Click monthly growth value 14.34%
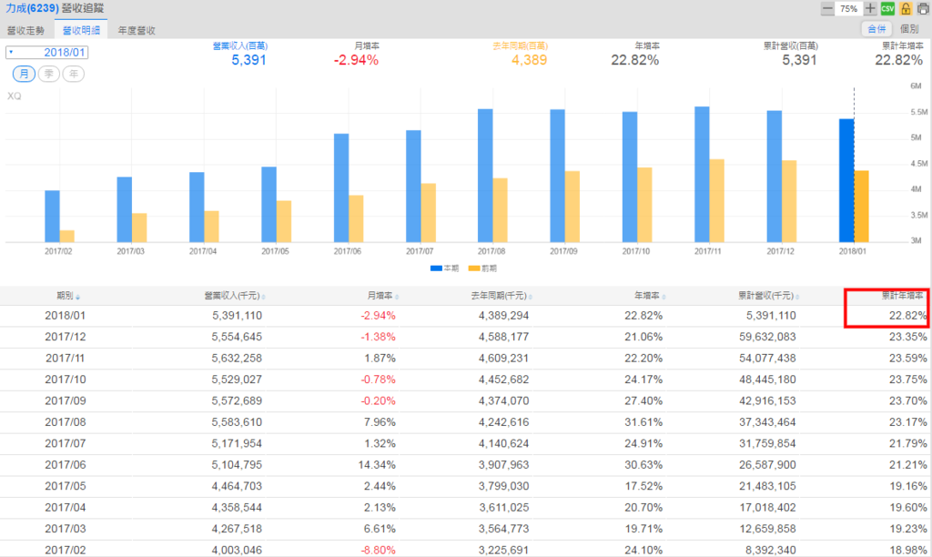932x557 pixels. coord(377,465)
